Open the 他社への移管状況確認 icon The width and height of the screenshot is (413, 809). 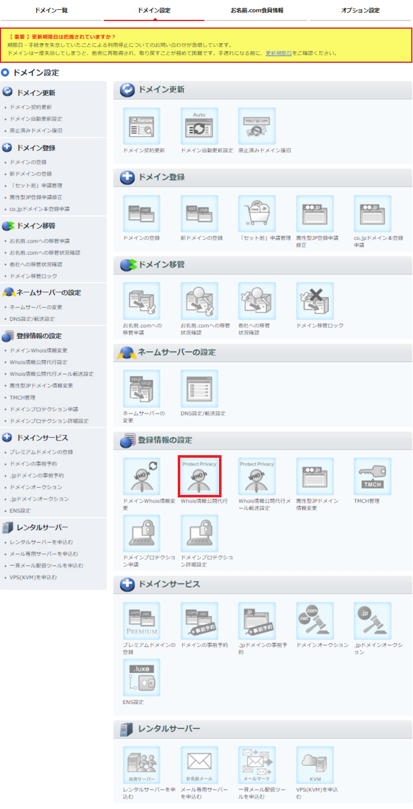tap(257, 301)
